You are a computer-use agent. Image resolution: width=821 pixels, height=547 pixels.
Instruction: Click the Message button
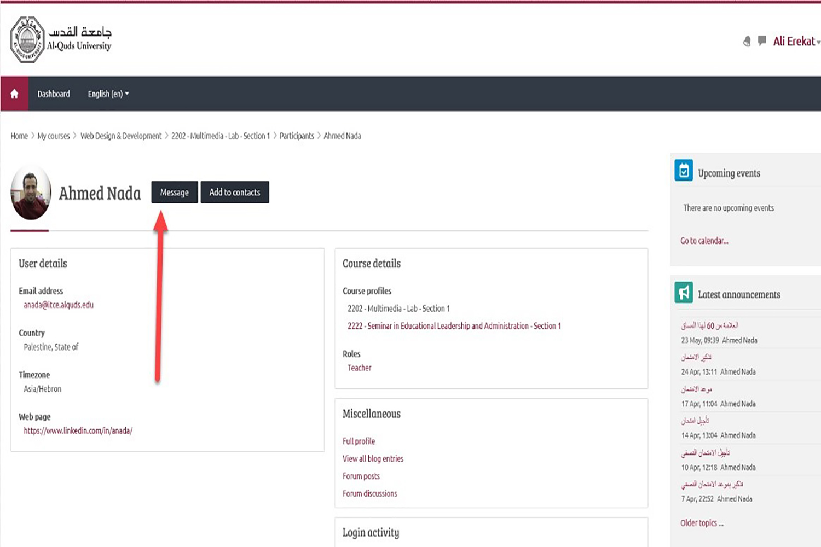tap(175, 192)
